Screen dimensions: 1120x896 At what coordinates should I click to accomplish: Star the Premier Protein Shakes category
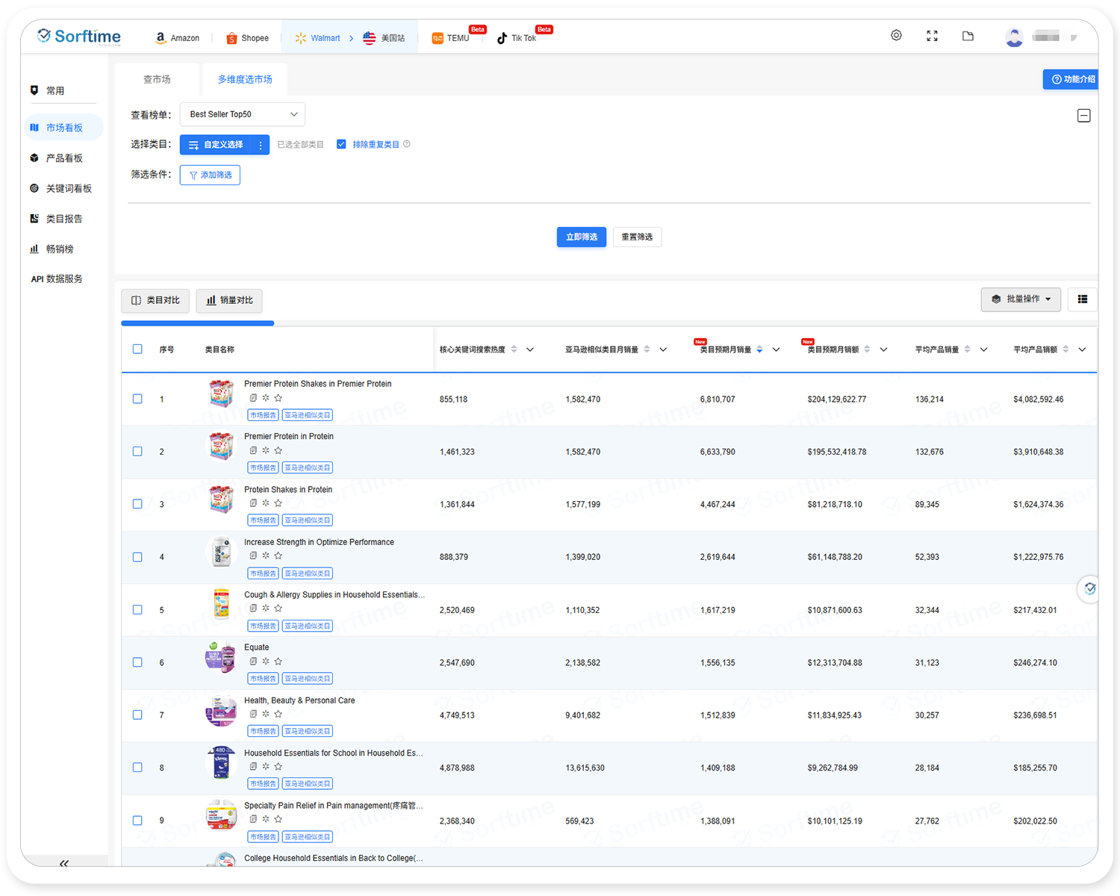pos(279,398)
